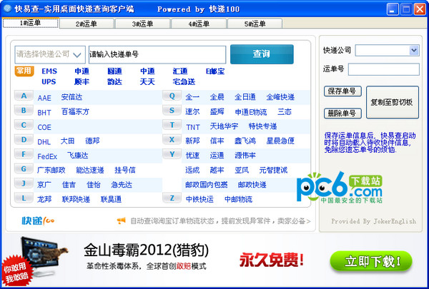Click the letter A index icon
Viewport: 429px width, 289px height.
(x=24, y=96)
